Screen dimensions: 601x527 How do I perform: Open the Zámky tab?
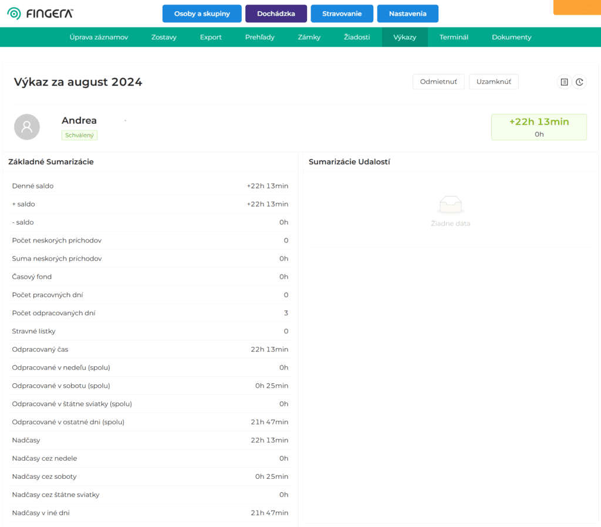[309, 37]
